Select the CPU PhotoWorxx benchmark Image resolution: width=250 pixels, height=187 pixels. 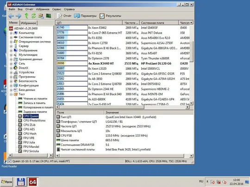pos(34,121)
